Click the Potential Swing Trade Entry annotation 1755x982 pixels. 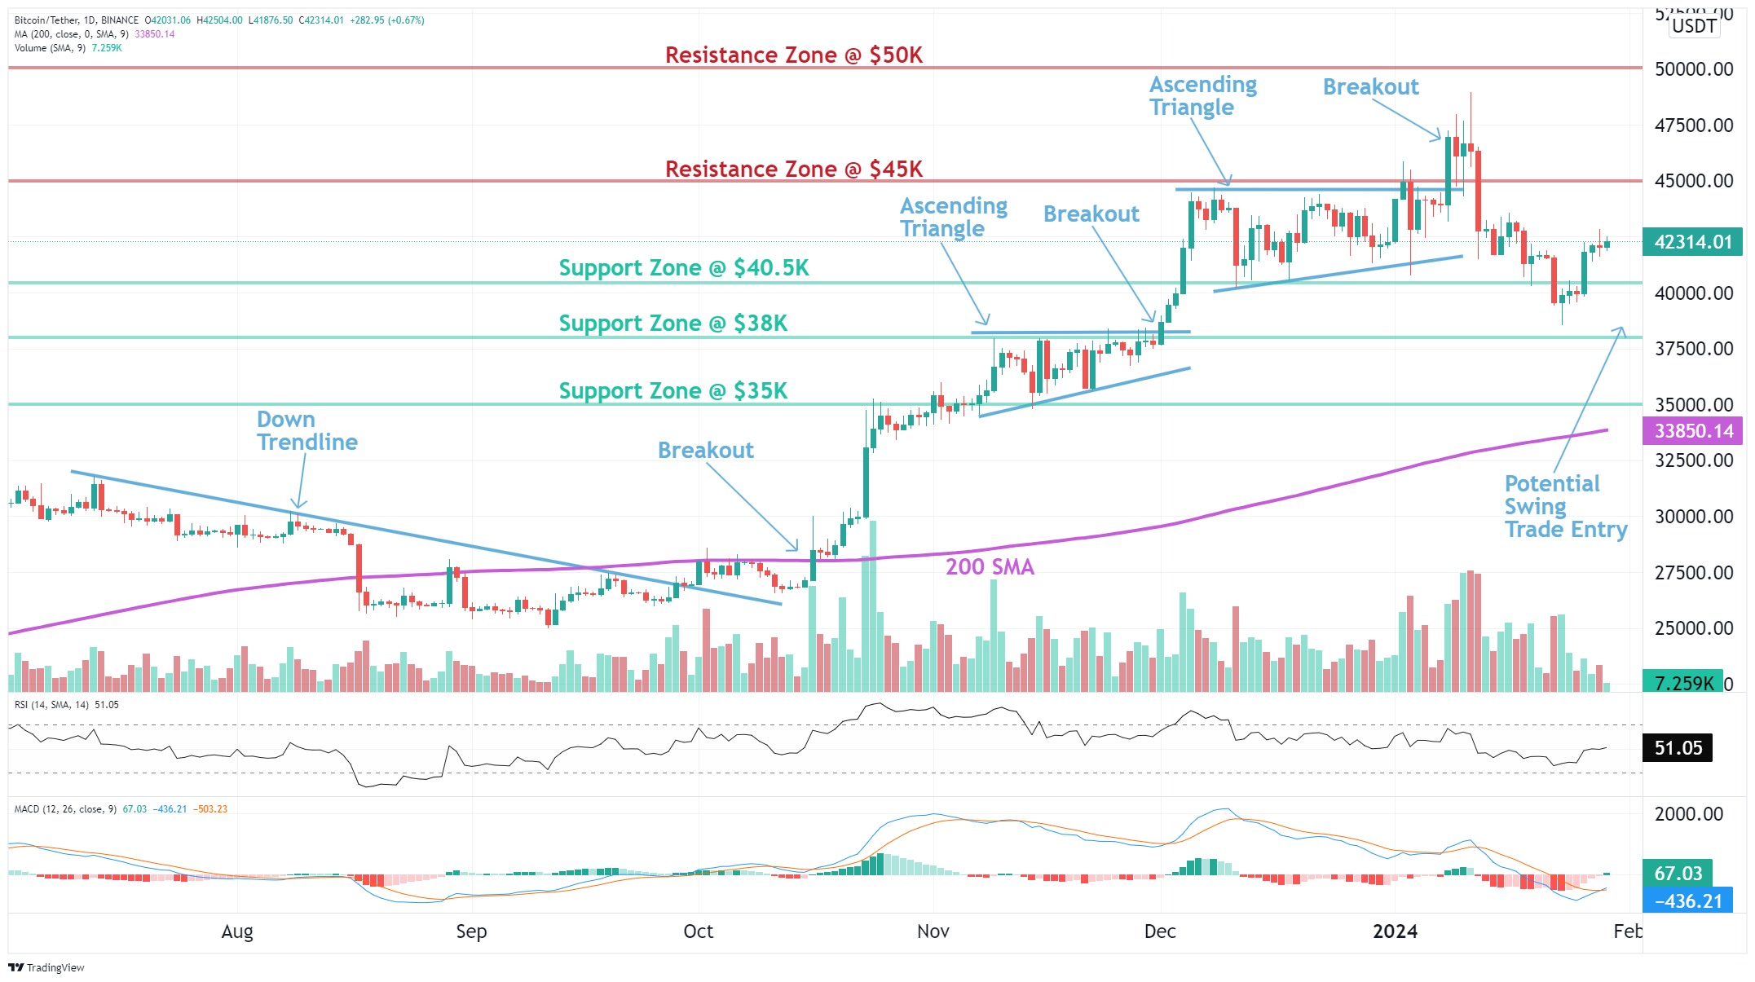coord(1566,506)
